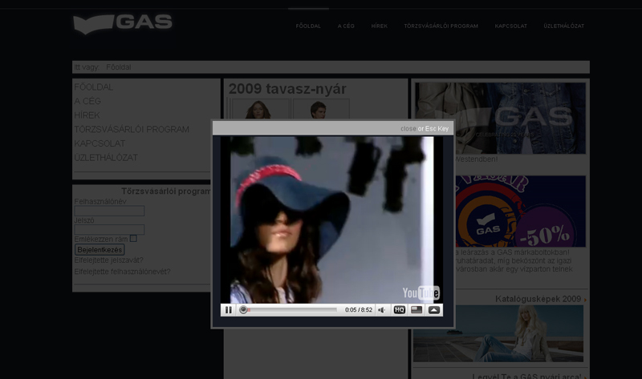This screenshot has width=642, height=379.
Task: Click the YouTube logo on the video
Action: (421, 292)
